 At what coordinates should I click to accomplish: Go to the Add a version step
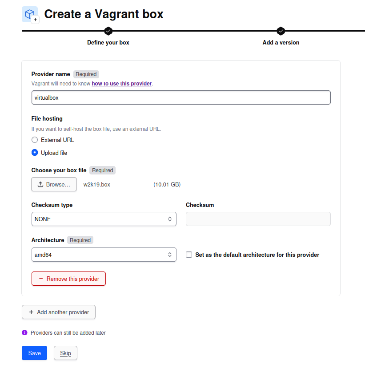(281, 43)
